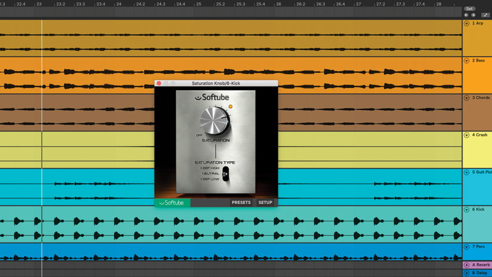Click bar 25 on the timeline ruler
492x277 pixels.
[199, 4]
